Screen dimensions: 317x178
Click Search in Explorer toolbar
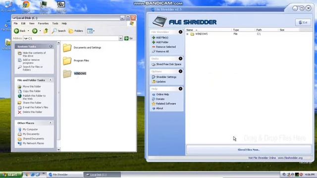(59, 31)
